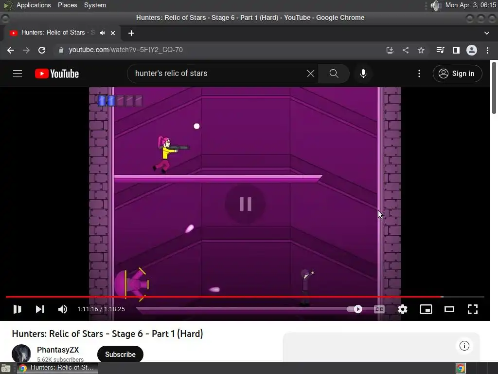Close the Hunters: Relic of Stars tab

113,33
